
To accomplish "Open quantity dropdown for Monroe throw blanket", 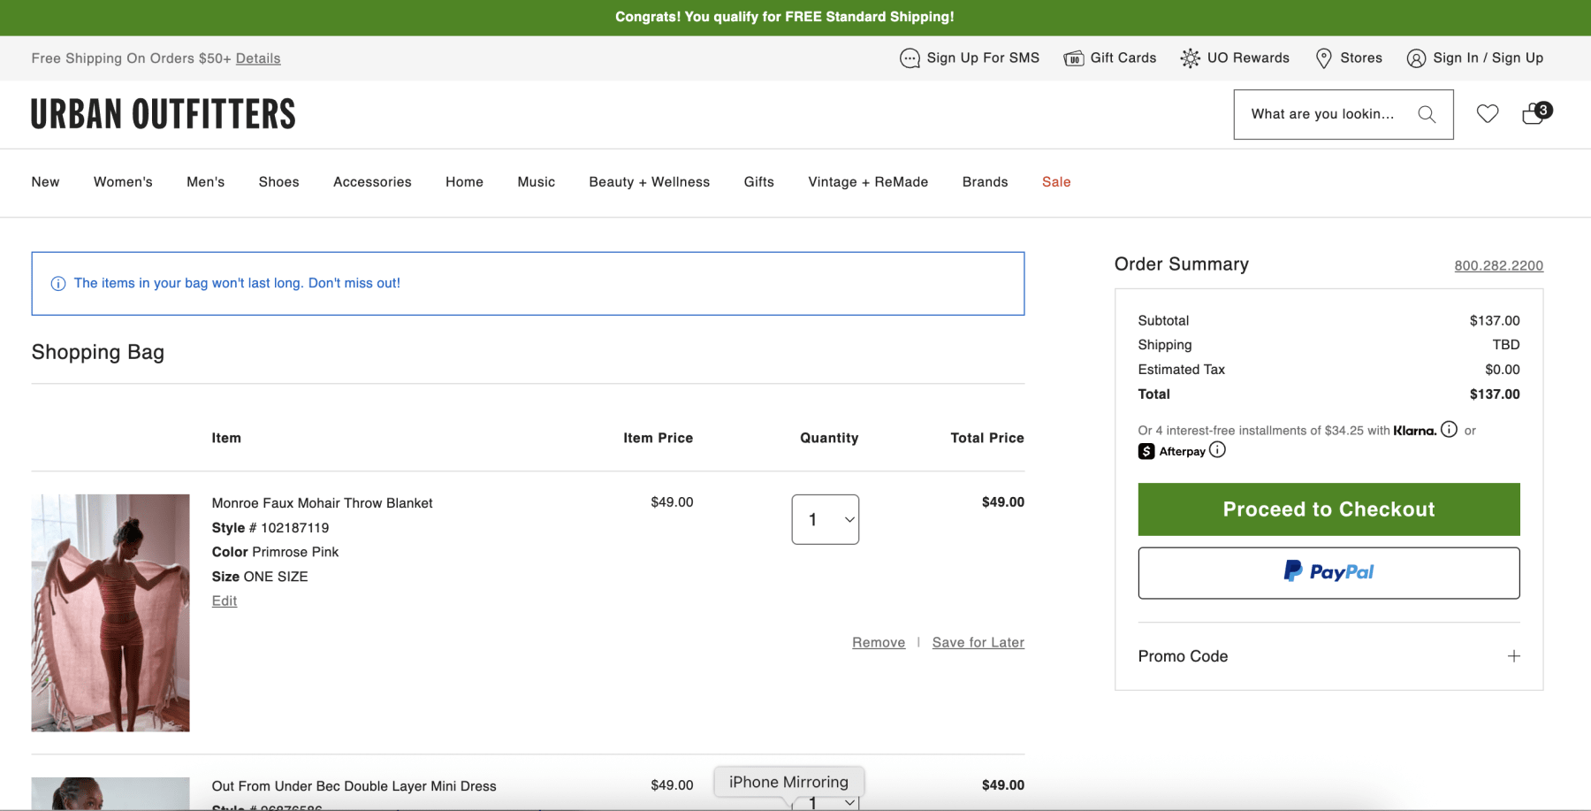I will (825, 520).
